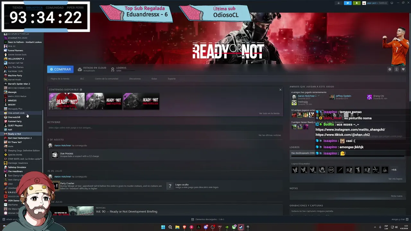Click the Fears to Fathom game icon
Image resolution: width=411 pixels, height=231 pixels.
[x=5, y=42]
